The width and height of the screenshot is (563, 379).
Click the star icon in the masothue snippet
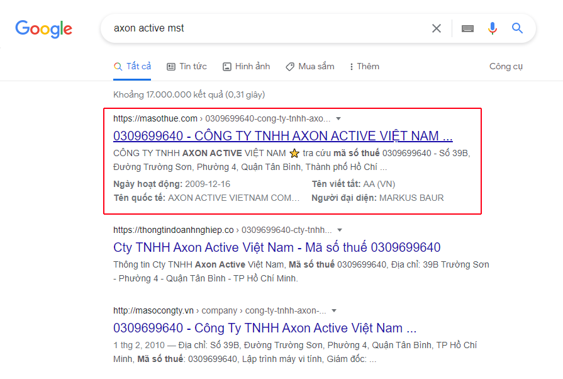coord(294,154)
